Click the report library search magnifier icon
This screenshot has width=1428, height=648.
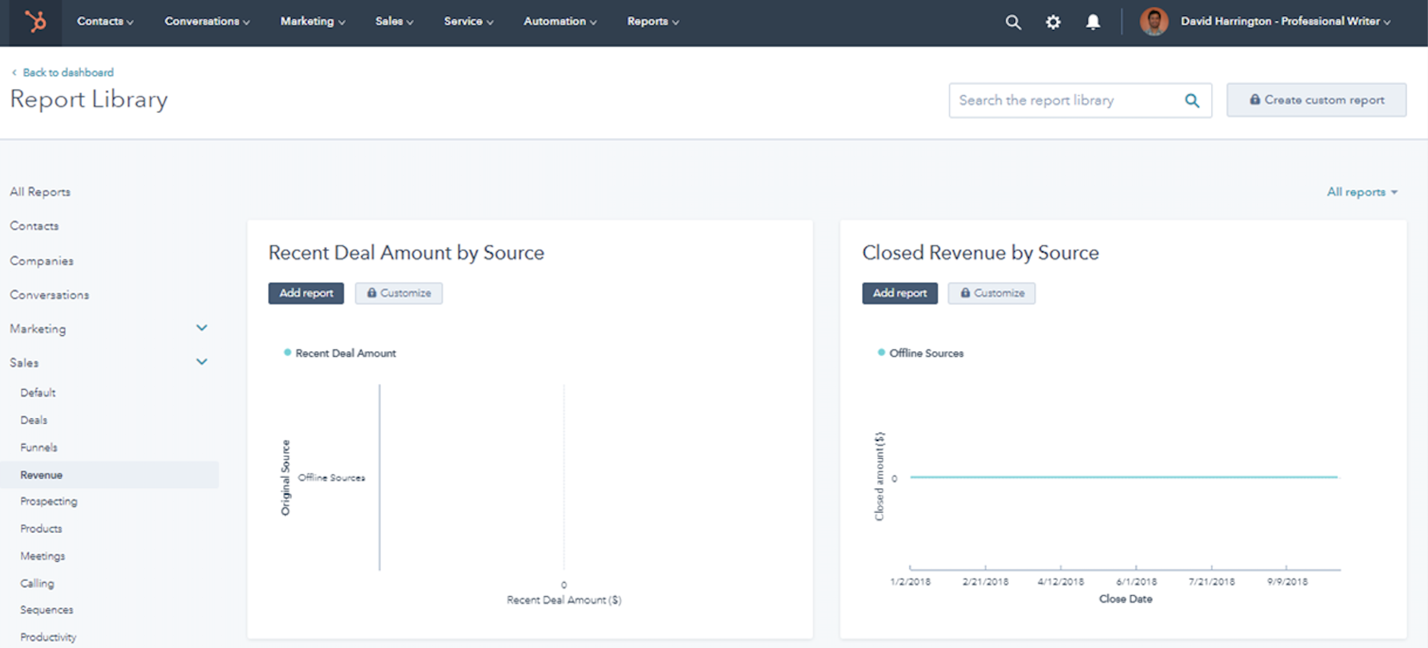(x=1192, y=101)
